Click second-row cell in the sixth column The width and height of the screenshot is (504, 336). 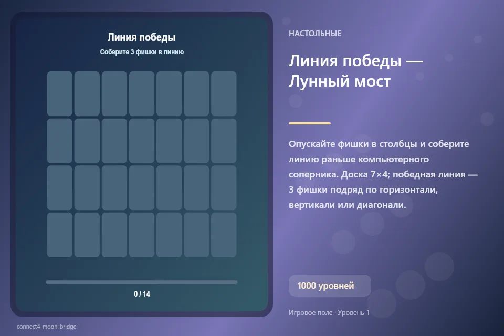point(196,141)
